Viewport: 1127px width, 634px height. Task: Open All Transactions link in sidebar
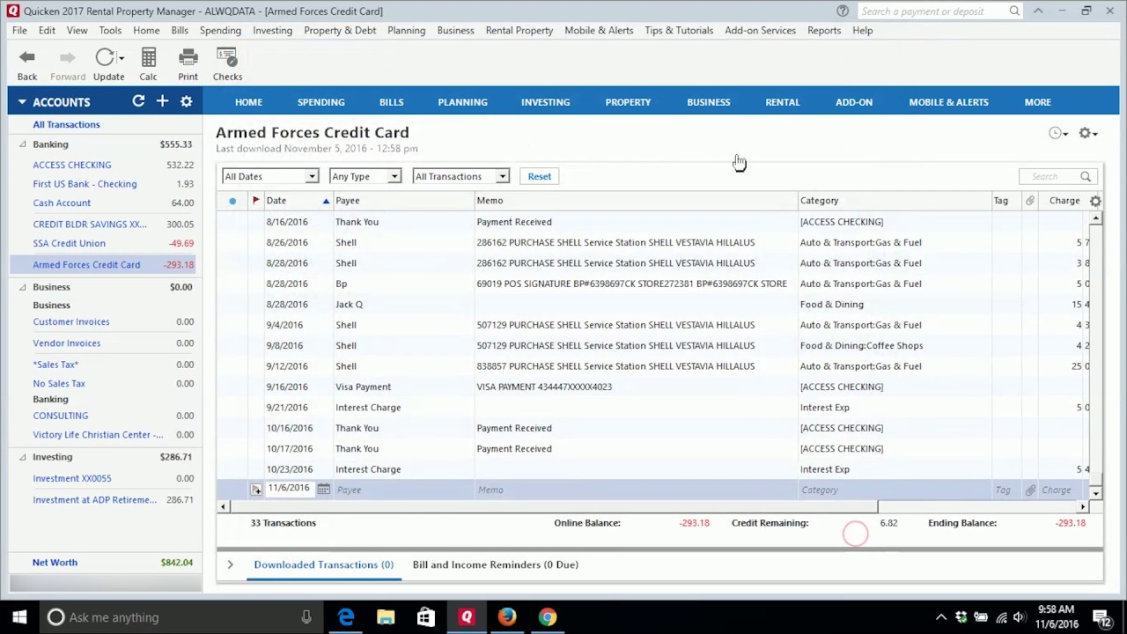point(66,124)
